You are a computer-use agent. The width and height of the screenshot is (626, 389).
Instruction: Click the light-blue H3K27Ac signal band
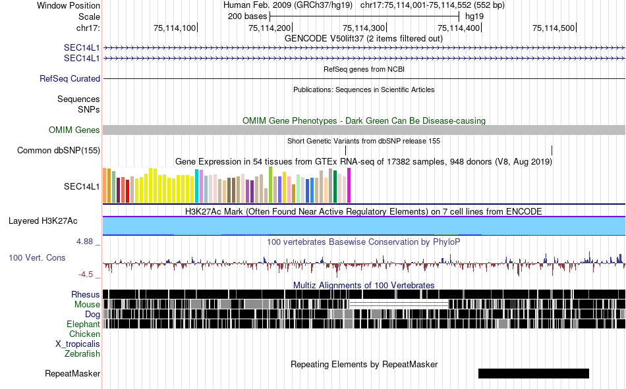(364, 226)
